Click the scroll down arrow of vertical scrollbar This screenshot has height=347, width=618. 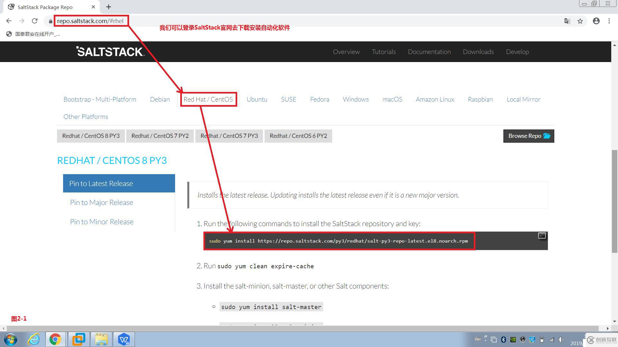coord(614,321)
